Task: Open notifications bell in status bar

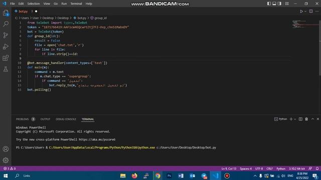Action: (317, 168)
